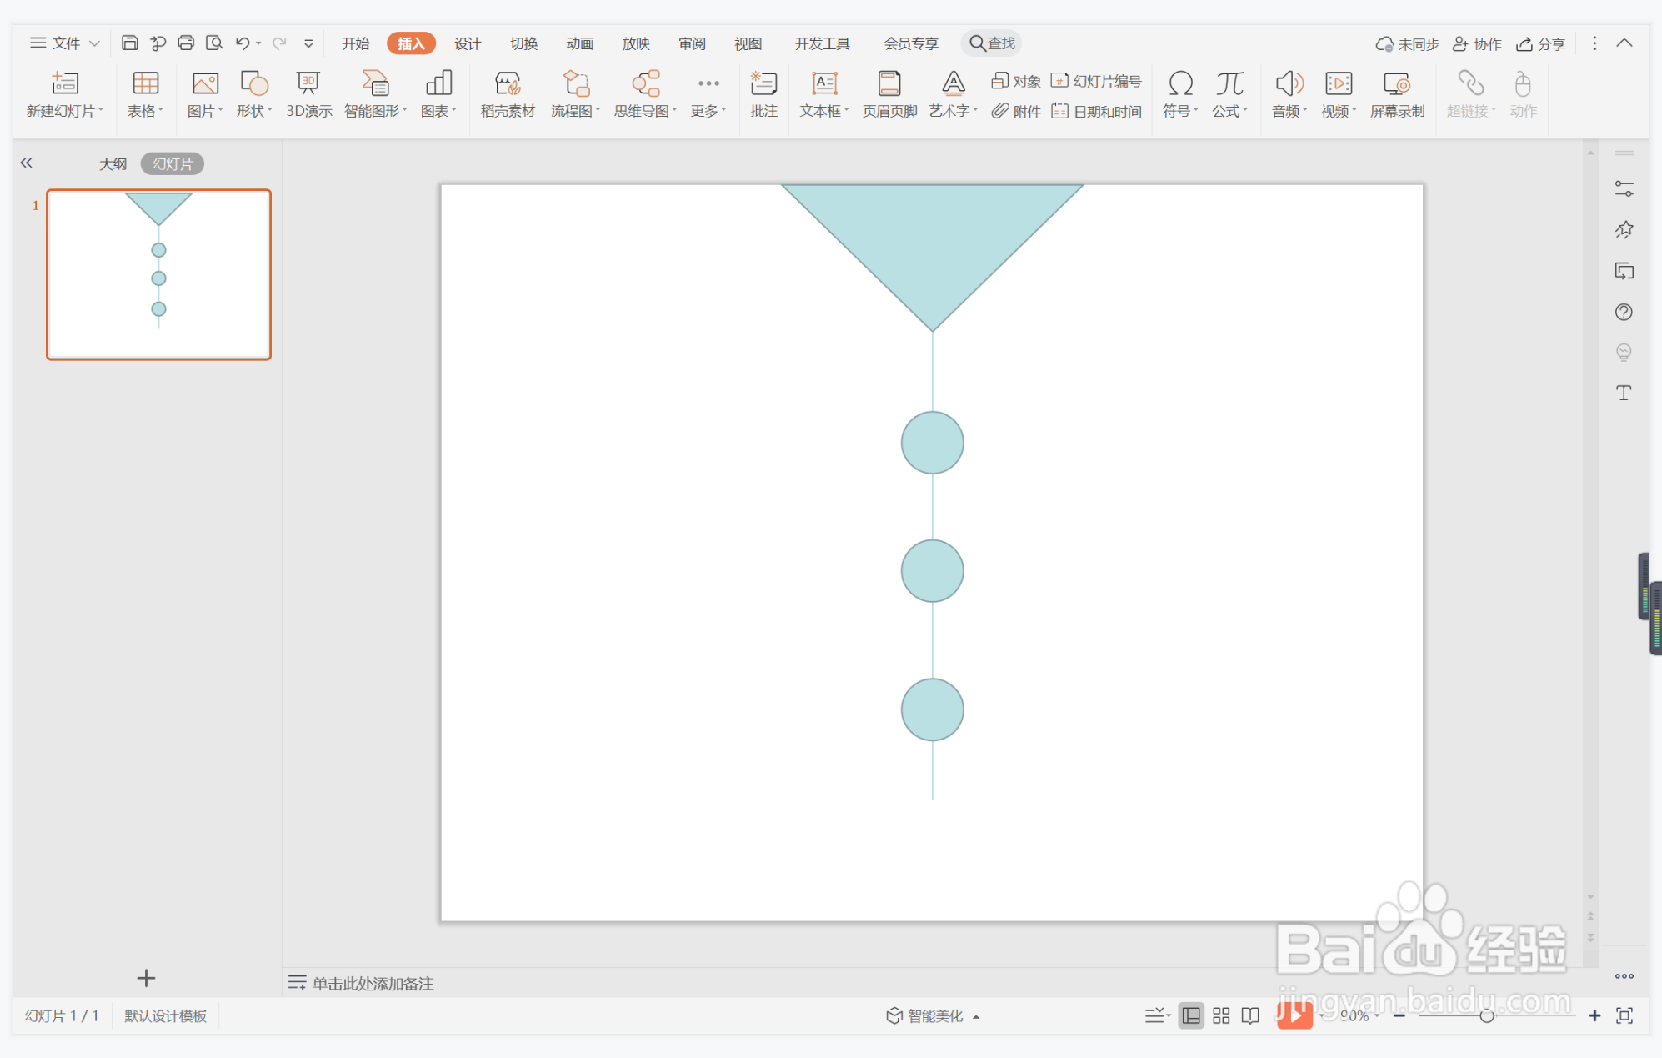This screenshot has height=1058, width=1662.
Task: Click the save icon in quick toolbar
Action: (x=129, y=43)
